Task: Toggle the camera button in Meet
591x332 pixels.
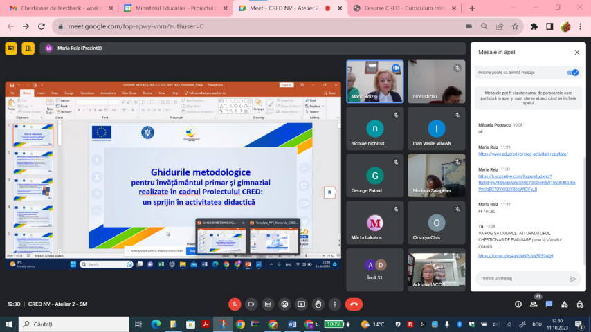Action: point(251,304)
